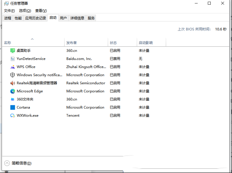
Task: Click the Realtek speaker icon
Action: click(x=13, y=83)
